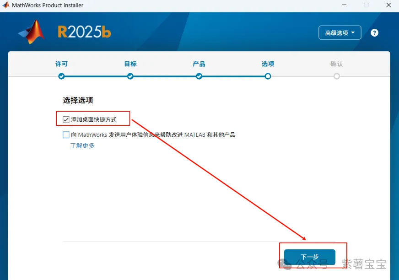399x280 pixels.
Task: Open the 高级选项 dropdown menu
Action: click(340, 33)
